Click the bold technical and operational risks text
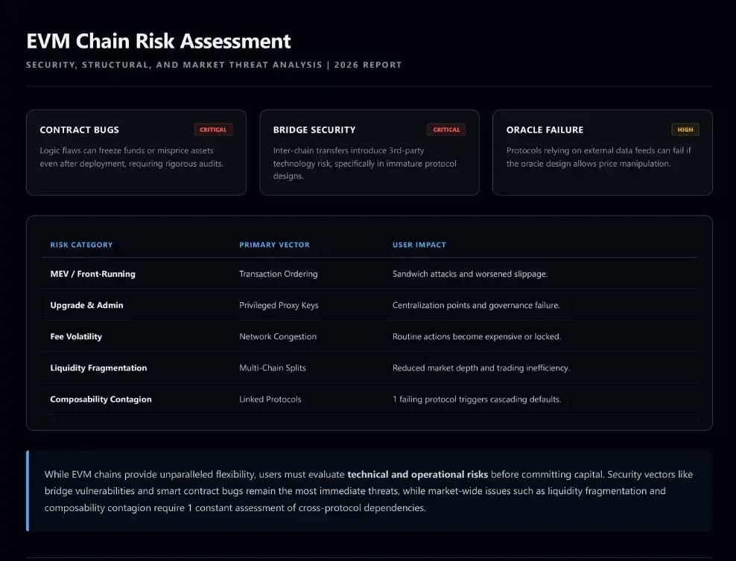Viewport: 736px width, 561px height. 418,474
